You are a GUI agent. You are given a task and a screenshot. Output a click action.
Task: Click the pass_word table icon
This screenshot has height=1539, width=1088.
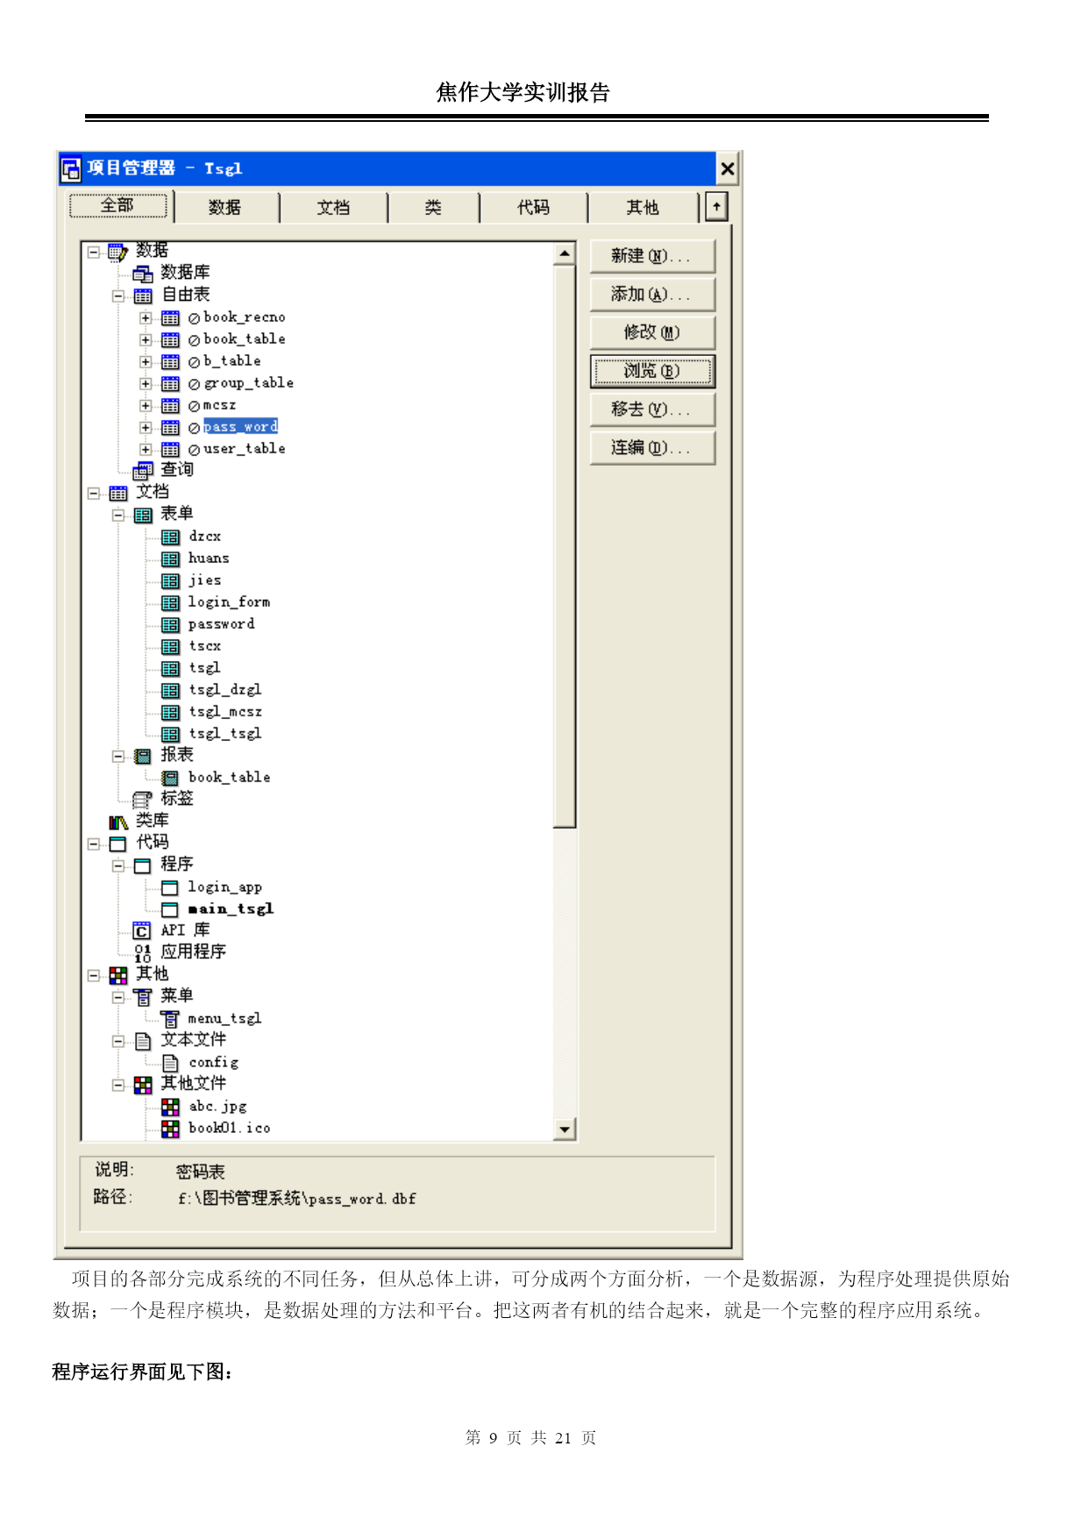coord(170,428)
